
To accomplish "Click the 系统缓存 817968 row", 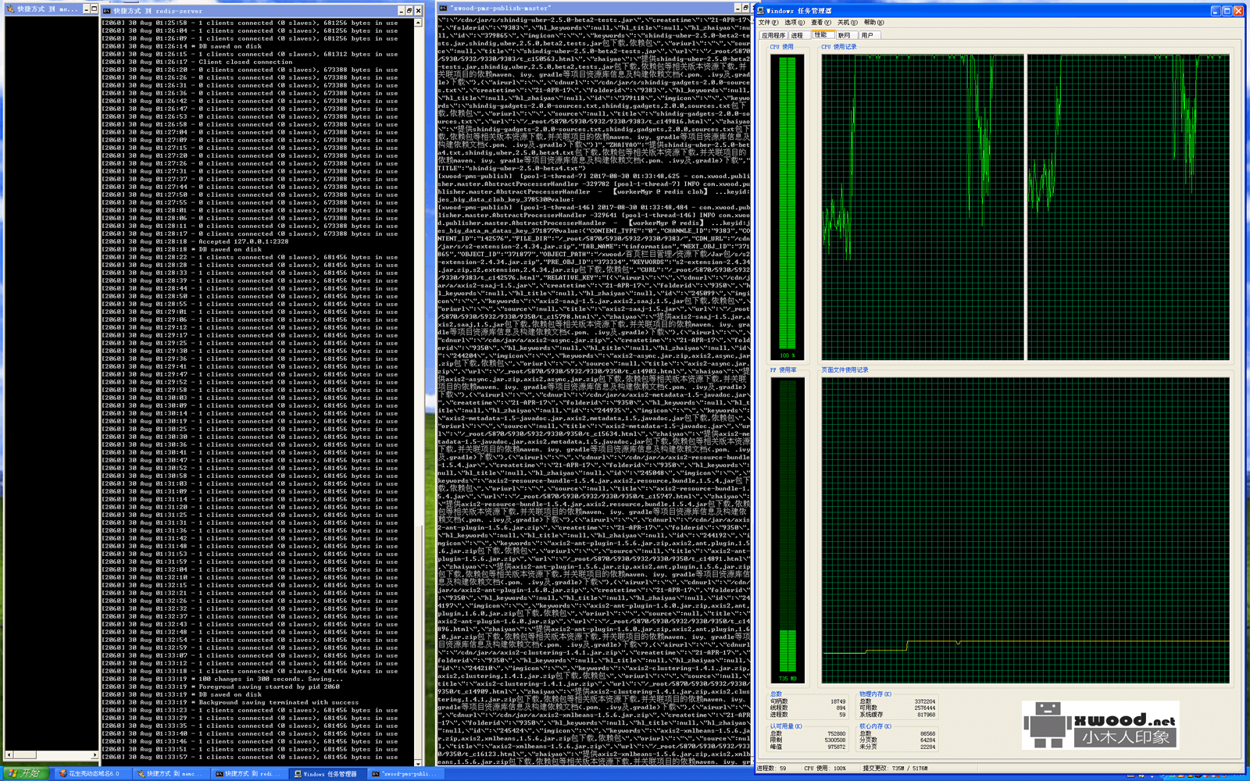I will (897, 715).
